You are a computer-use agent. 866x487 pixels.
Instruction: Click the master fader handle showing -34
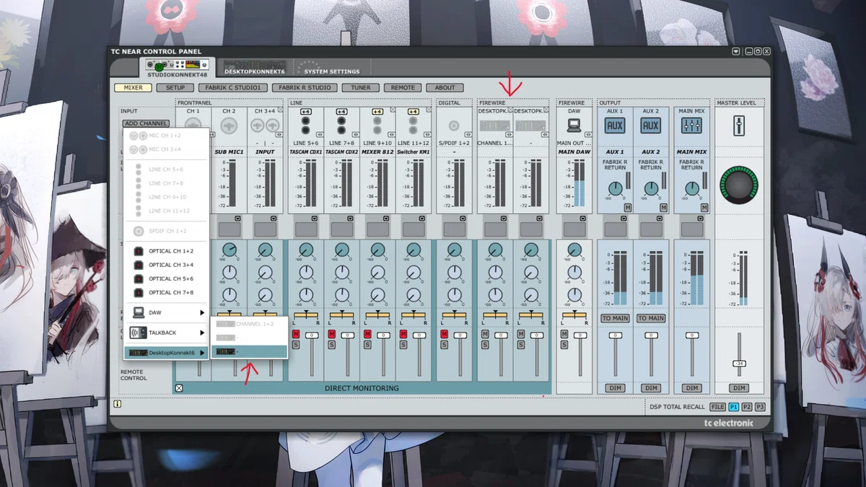coord(739,362)
